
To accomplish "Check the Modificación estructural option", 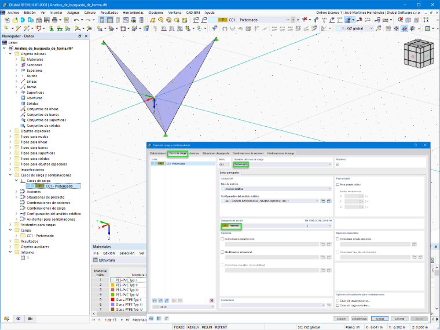I will 222,252.
